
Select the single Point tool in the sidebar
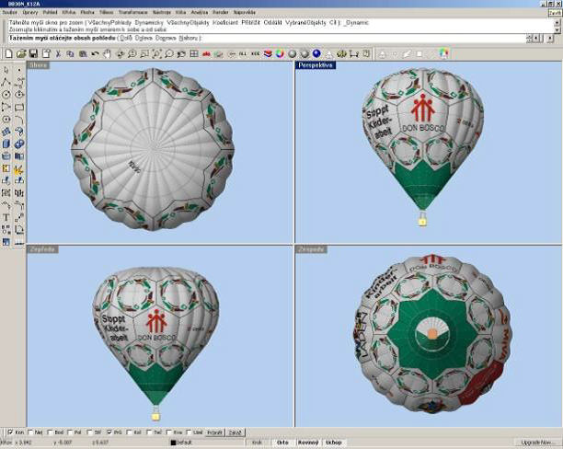(19, 70)
